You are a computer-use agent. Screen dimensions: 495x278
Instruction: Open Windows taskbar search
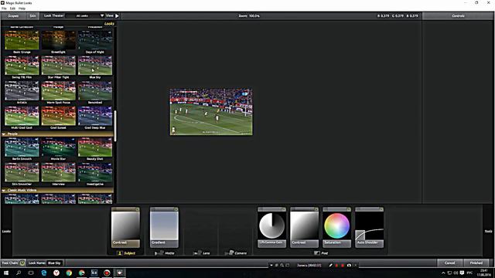[x=19, y=273]
